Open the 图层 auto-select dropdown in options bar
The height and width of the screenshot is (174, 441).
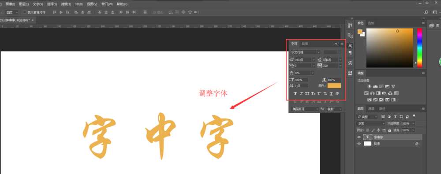tap(12, 12)
